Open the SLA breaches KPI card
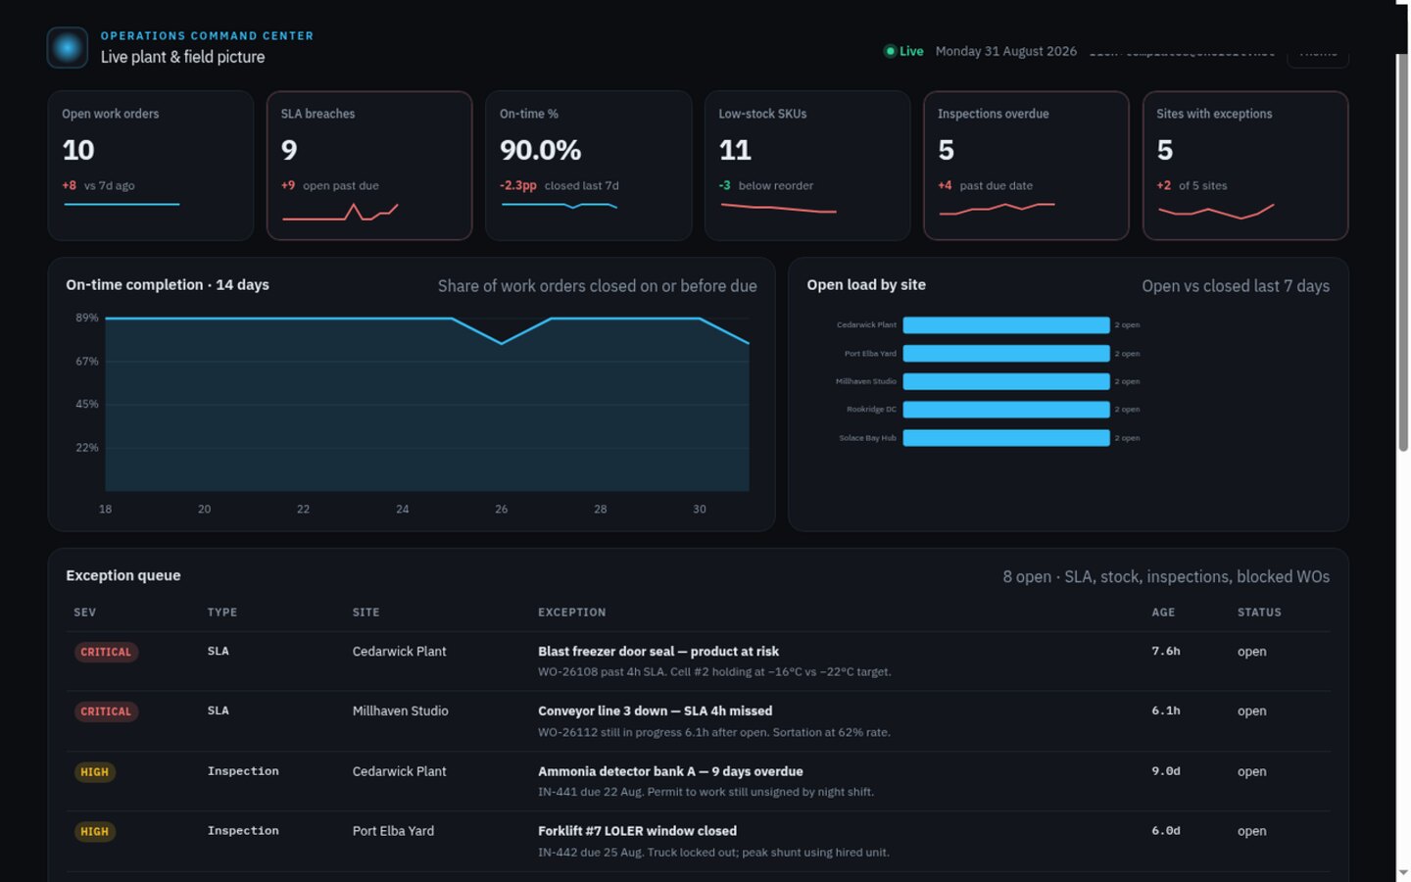1411x882 pixels. [x=369, y=166]
